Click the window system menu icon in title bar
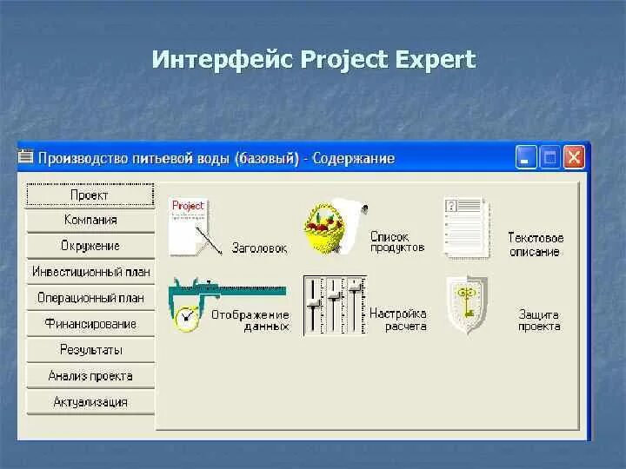This screenshot has height=469, width=626. pyautogui.click(x=26, y=156)
